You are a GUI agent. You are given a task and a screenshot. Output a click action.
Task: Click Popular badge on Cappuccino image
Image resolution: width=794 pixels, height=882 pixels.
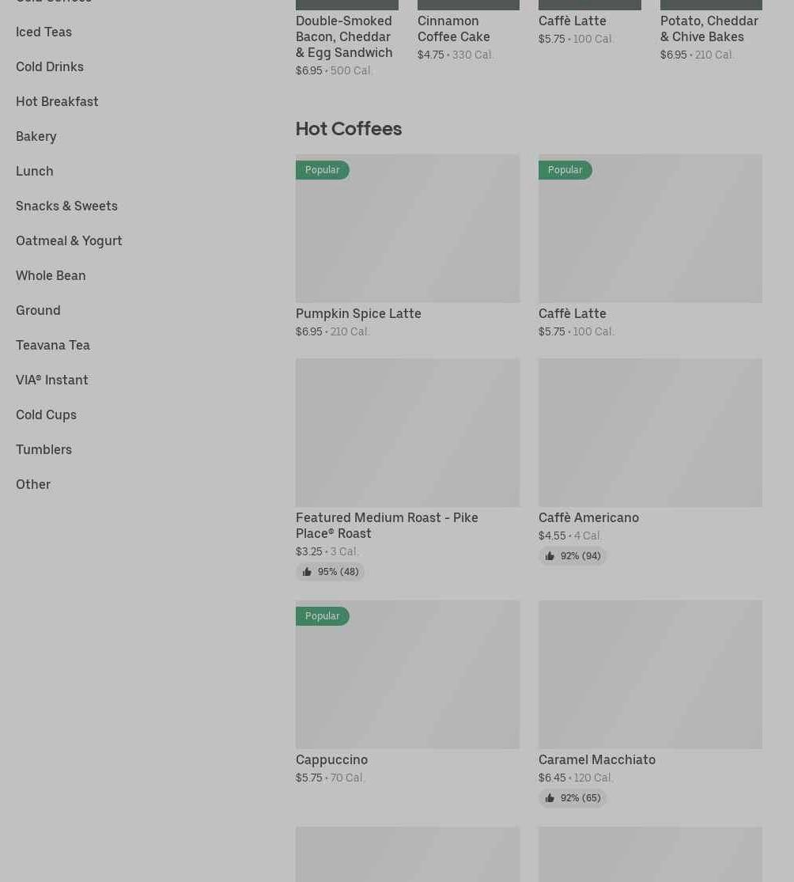click(322, 616)
